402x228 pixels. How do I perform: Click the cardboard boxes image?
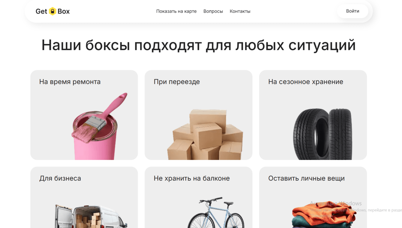point(205,134)
